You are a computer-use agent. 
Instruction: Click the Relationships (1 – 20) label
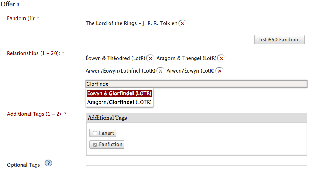(35, 53)
